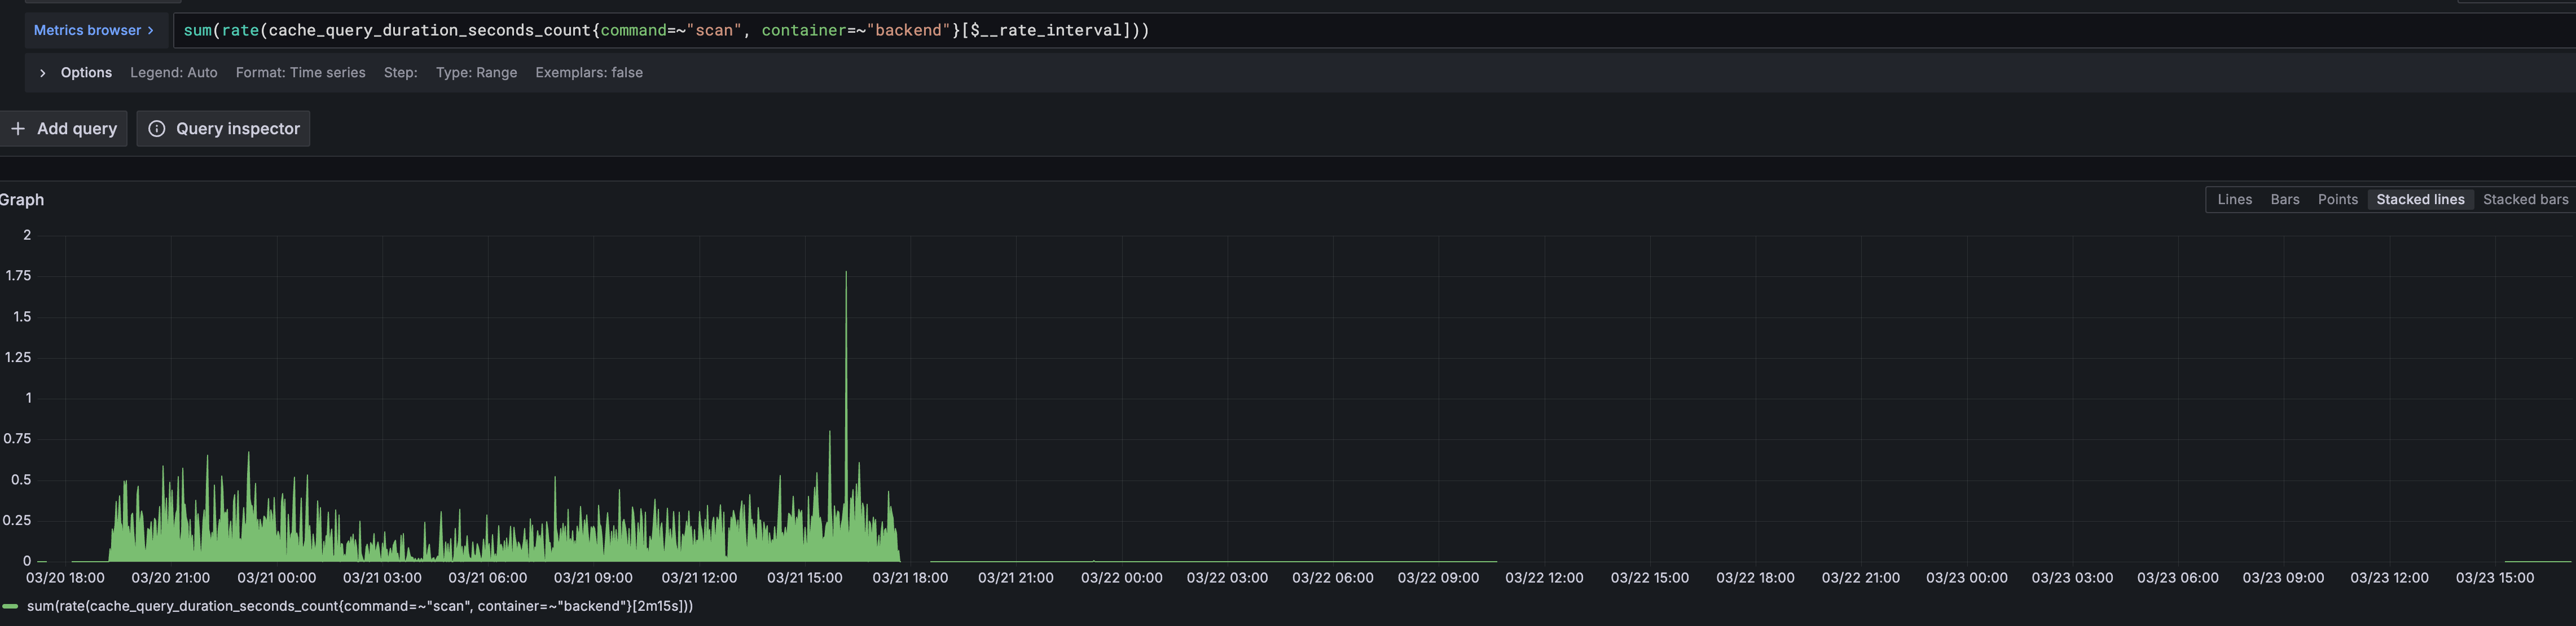This screenshot has height=626, width=2576.
Task: Click the 03/20 18:00 x-axis label
Action: pyautogui.click(x=65, y=578)
